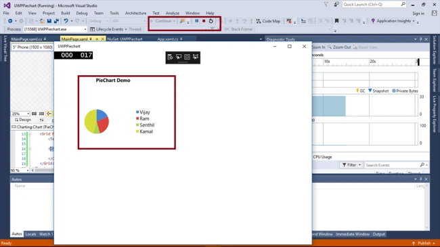The width and height of the screenshot is (440, 247).
Task: Collapse the Grid element on line 13
Action: [x=30, y=134]
